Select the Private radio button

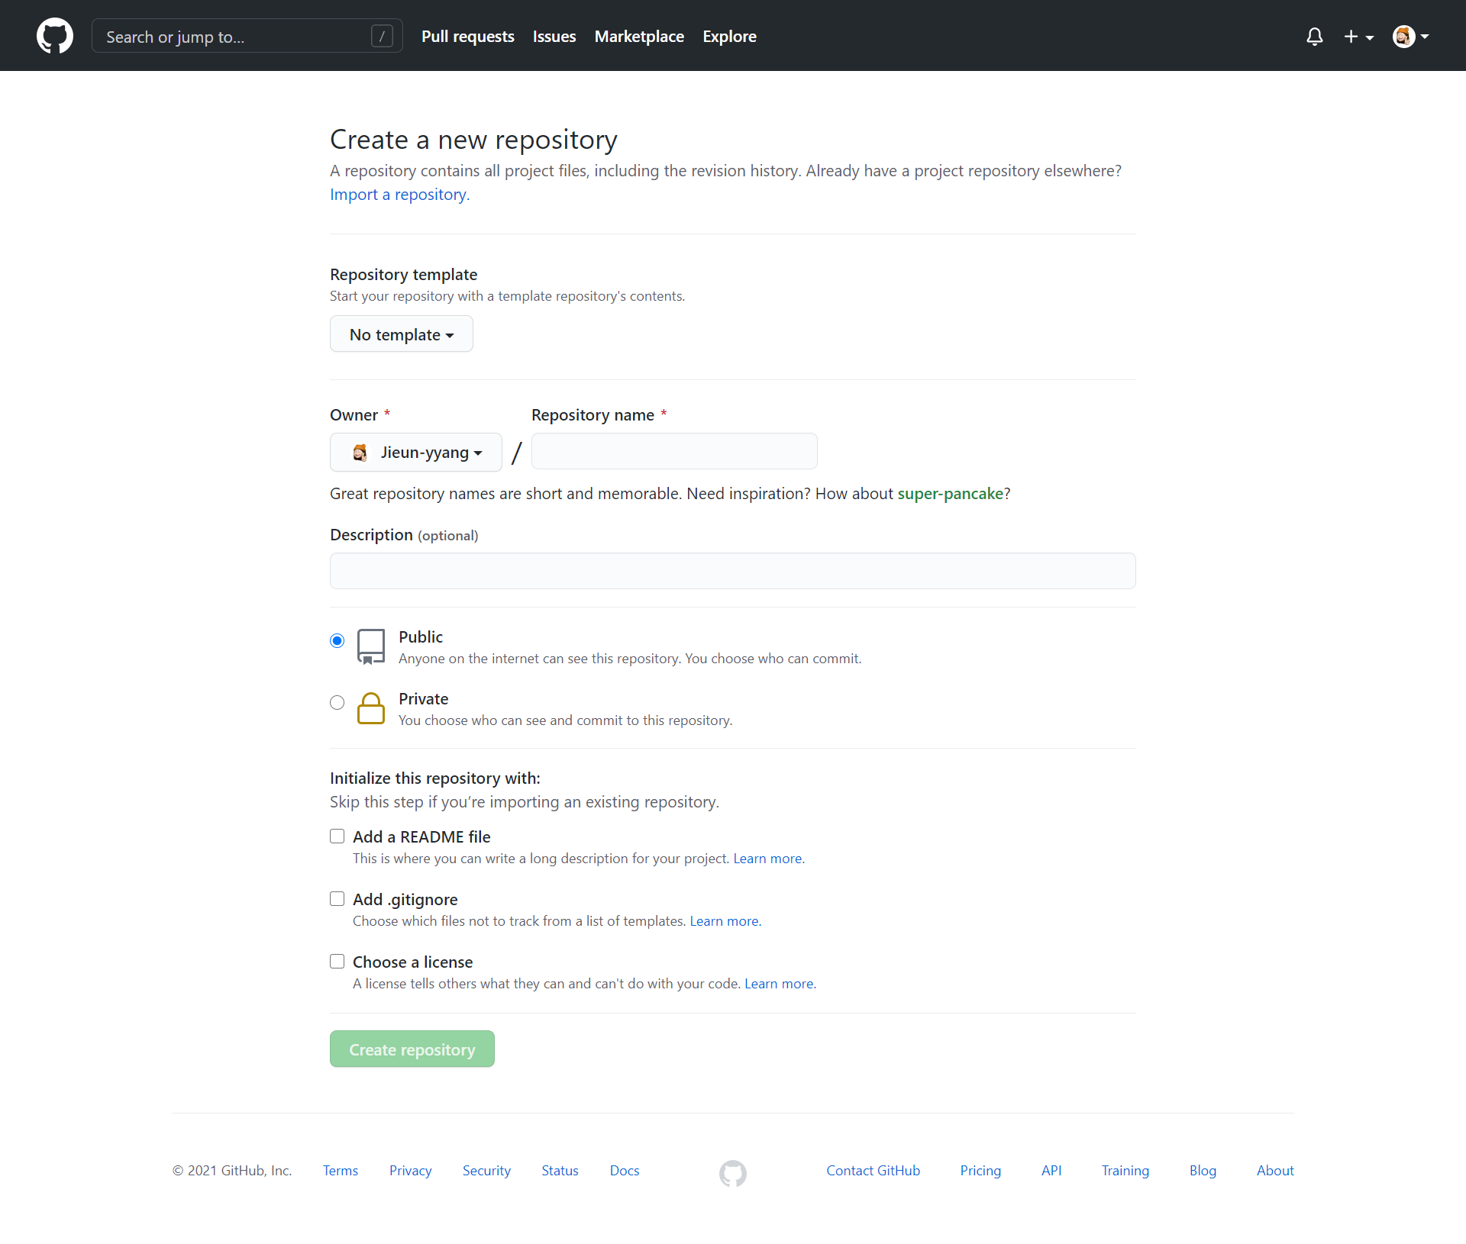(x=337, y=702)
